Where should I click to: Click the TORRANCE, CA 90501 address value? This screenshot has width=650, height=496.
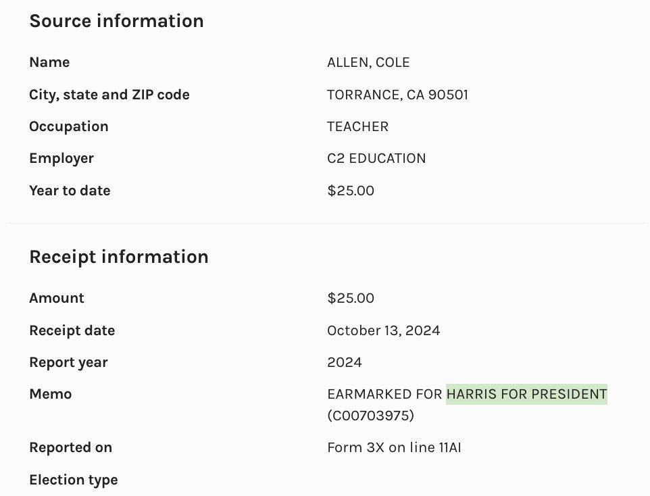click(397, 95)
